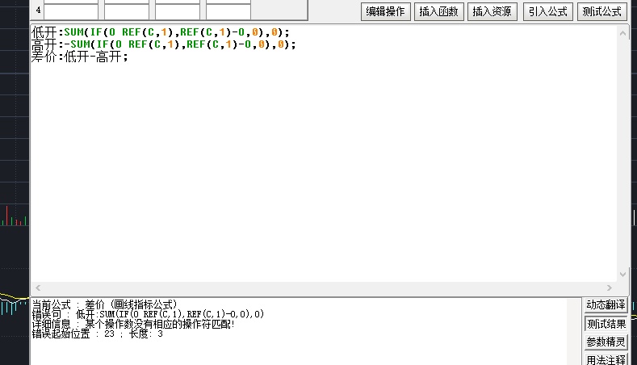This screenshot has width=637, height=365.
Task: Place cursor in the 低开 formula line
Action: point(161,32)
